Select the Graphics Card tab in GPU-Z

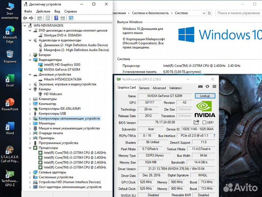click(126, 88)
